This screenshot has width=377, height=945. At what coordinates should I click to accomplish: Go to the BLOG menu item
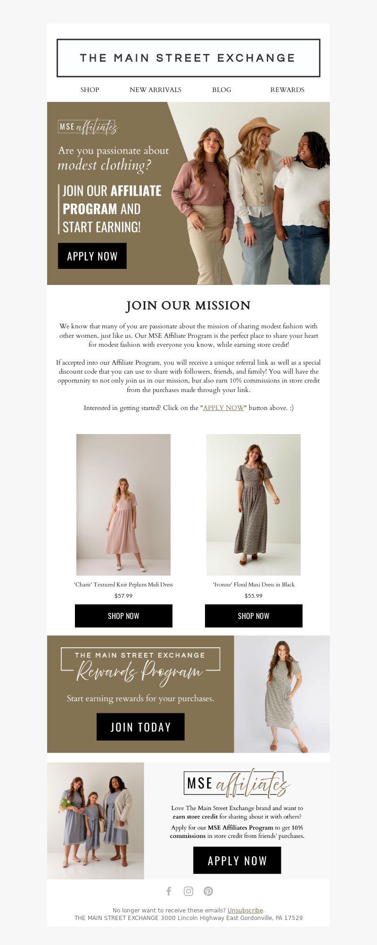pos(221,90)
